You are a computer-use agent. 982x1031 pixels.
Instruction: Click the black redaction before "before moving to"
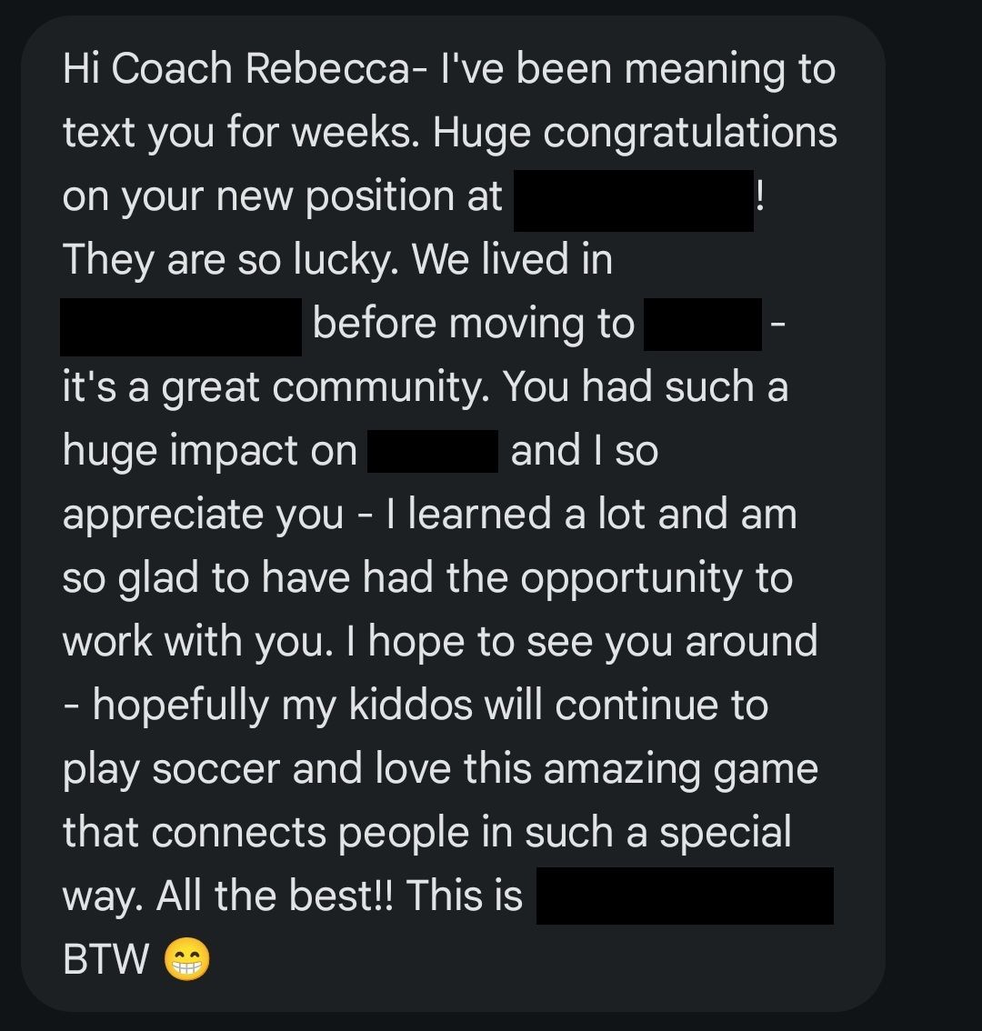point(181,325)
